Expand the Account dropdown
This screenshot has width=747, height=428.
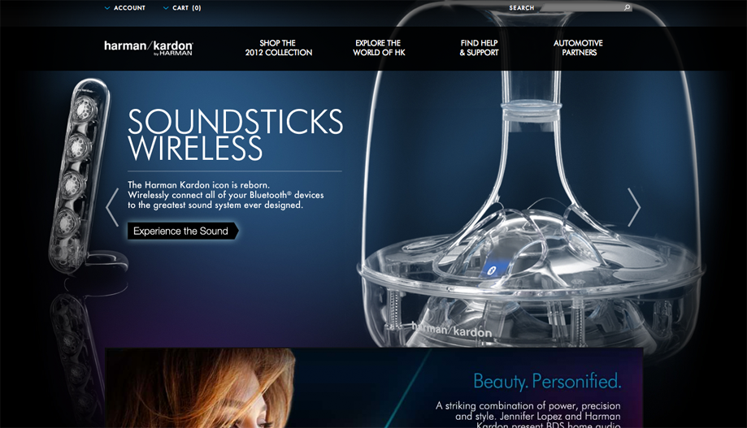tap(125, 8)
